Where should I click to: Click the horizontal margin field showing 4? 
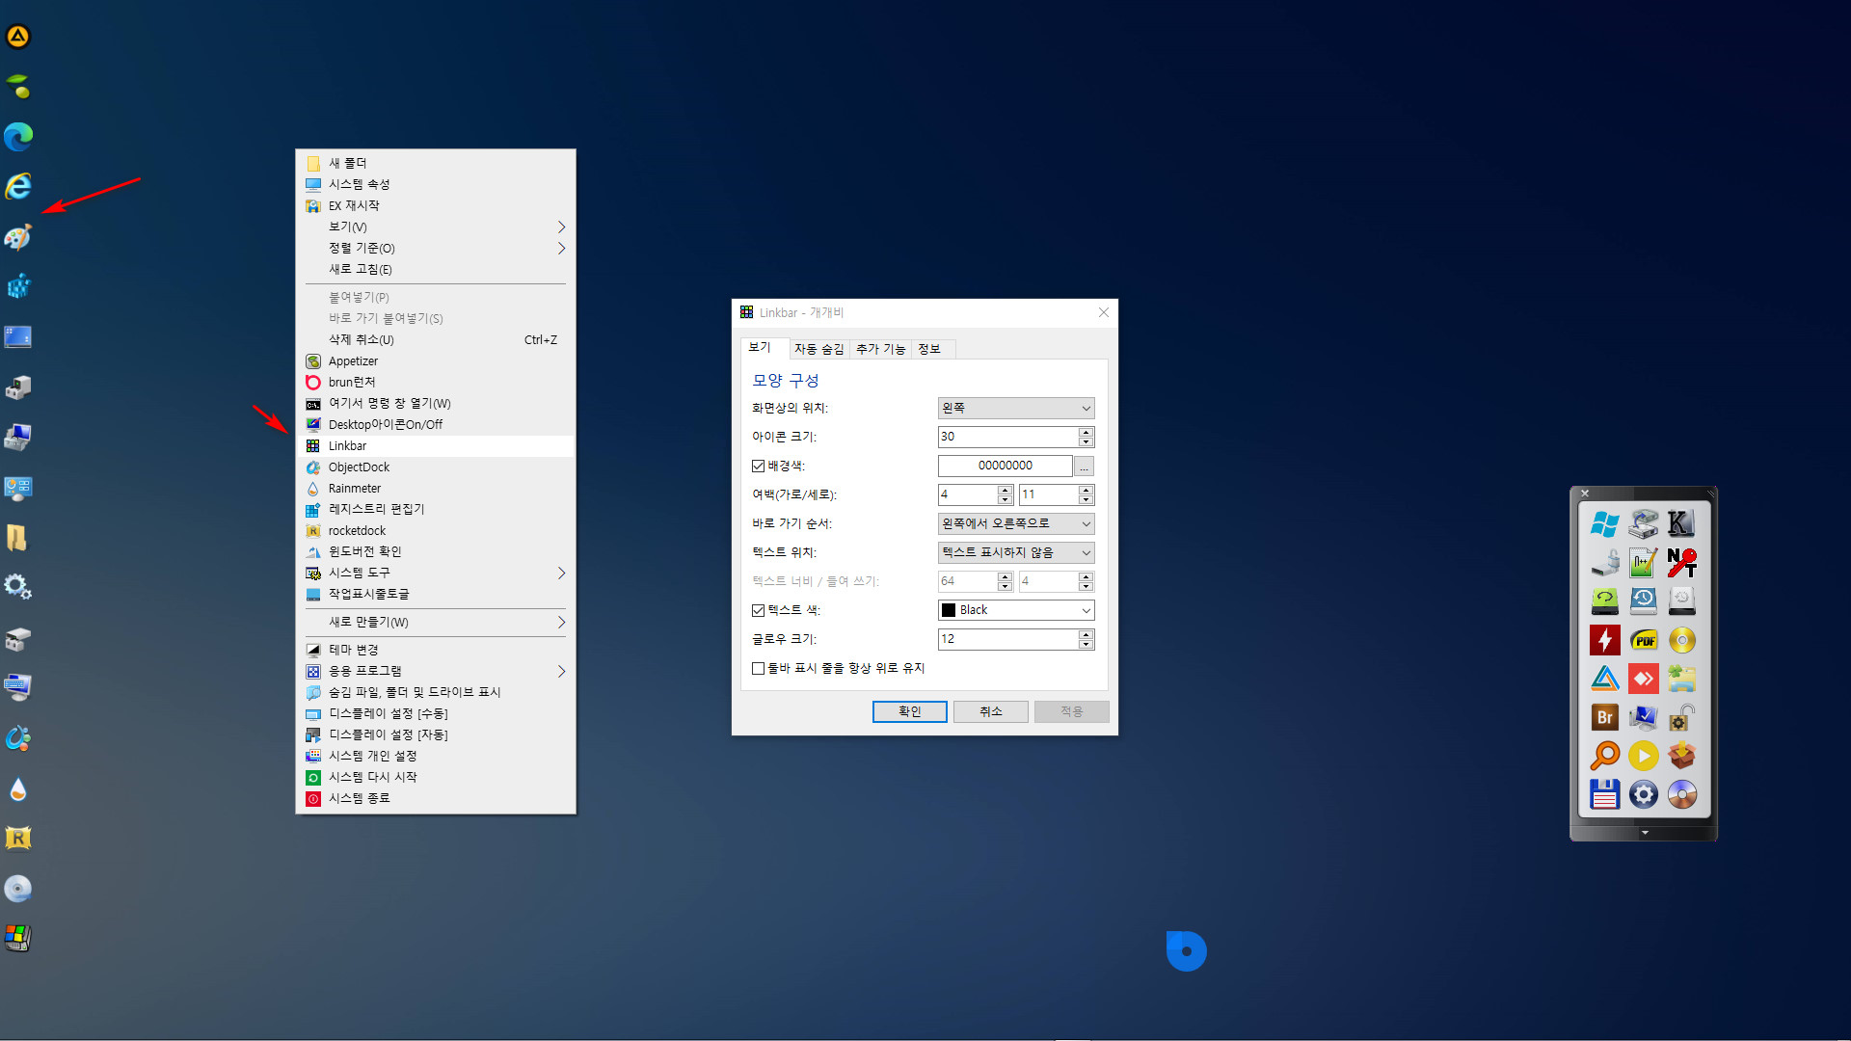tap(968, 494)
